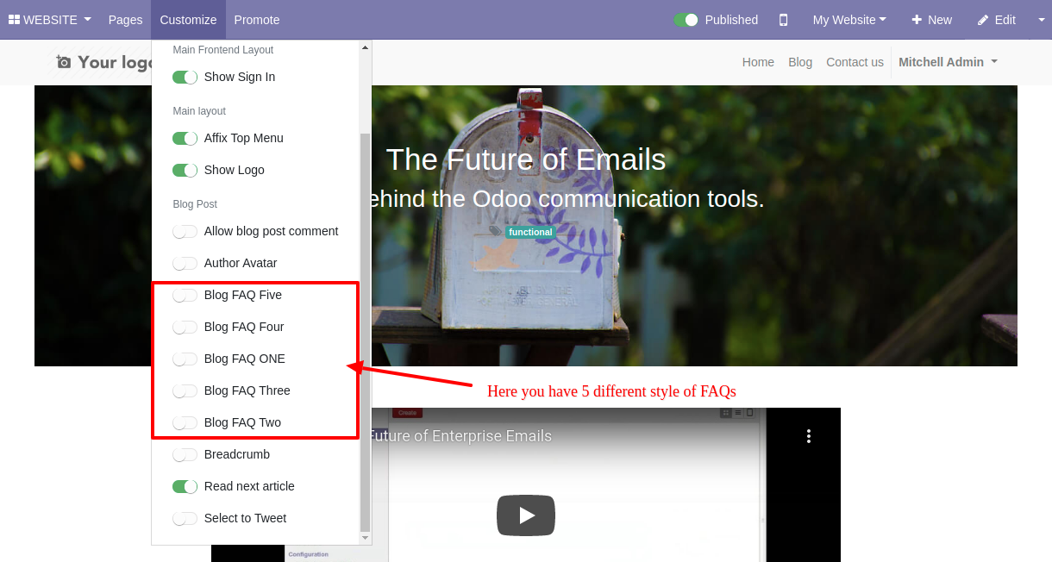Click The Future of Emails heading
The height and width of the screenshot is (562, 1052).
526,159
